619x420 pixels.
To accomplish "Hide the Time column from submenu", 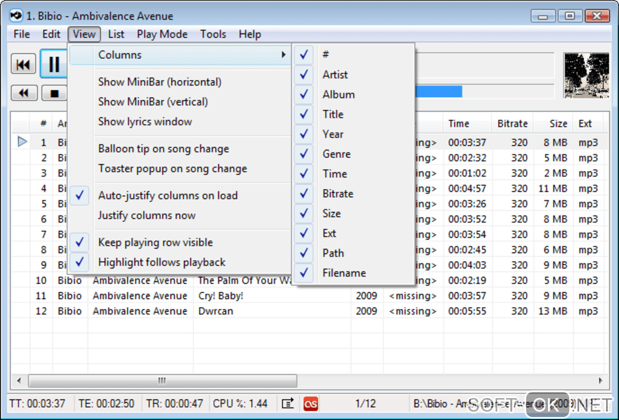I will point(353,174).
